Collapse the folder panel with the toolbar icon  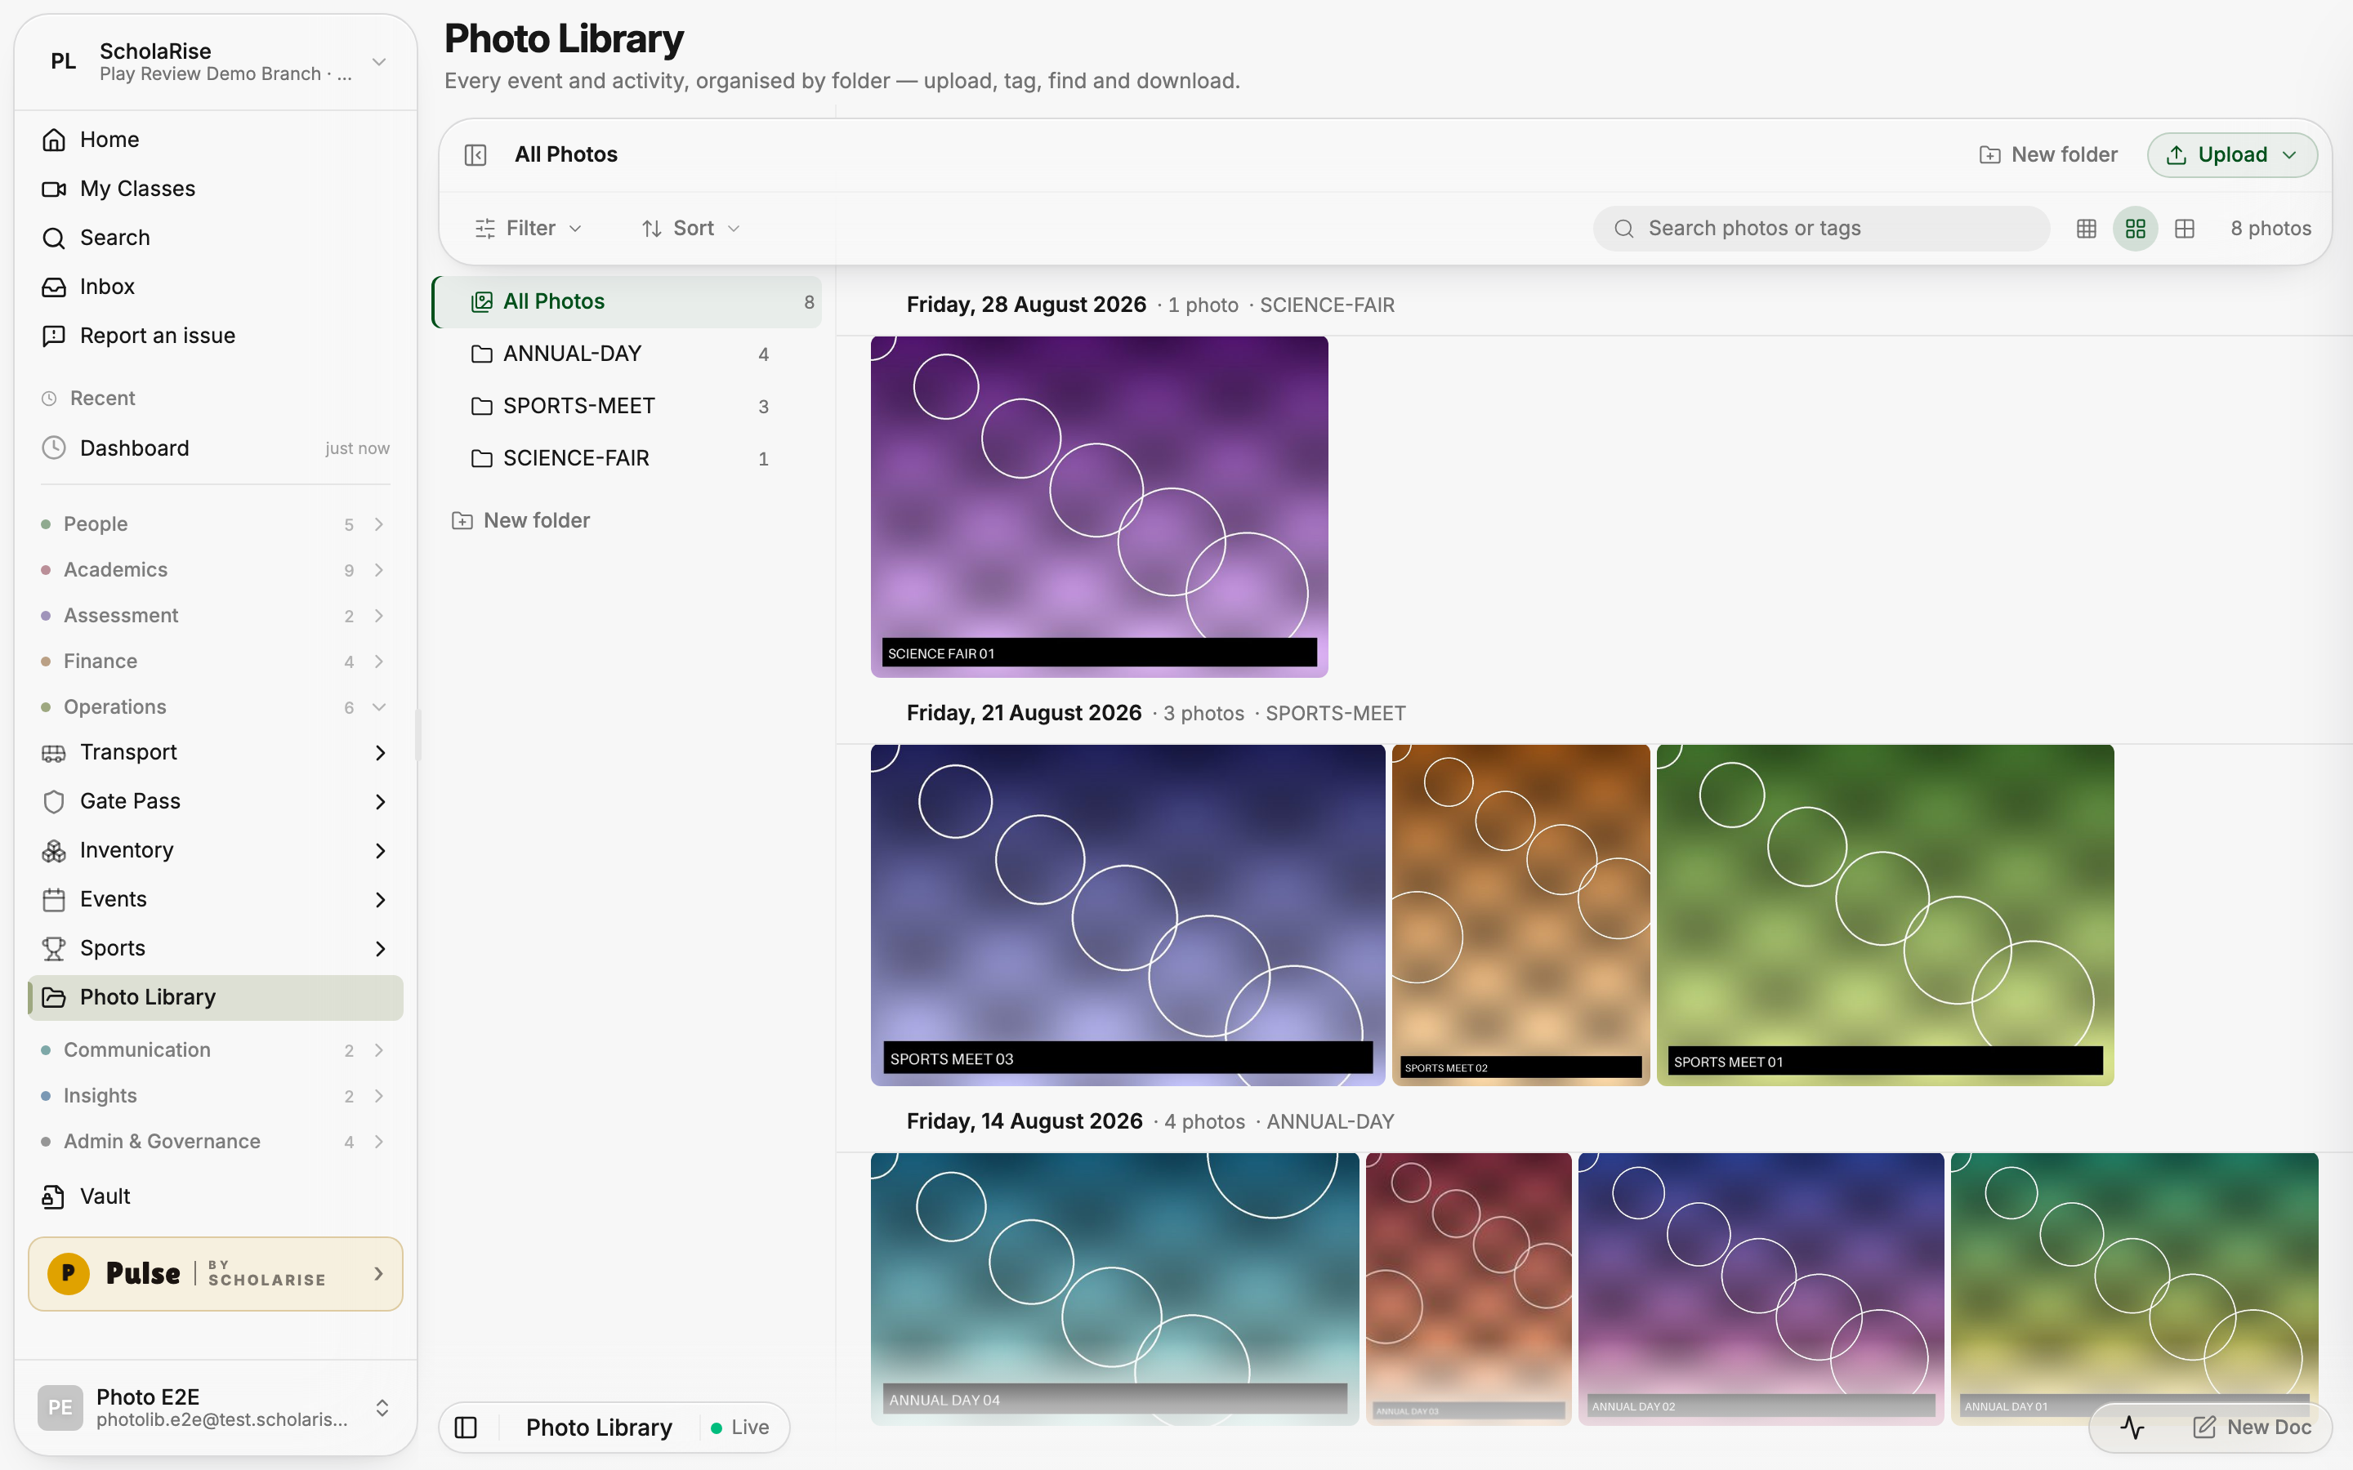pos(476,154)
